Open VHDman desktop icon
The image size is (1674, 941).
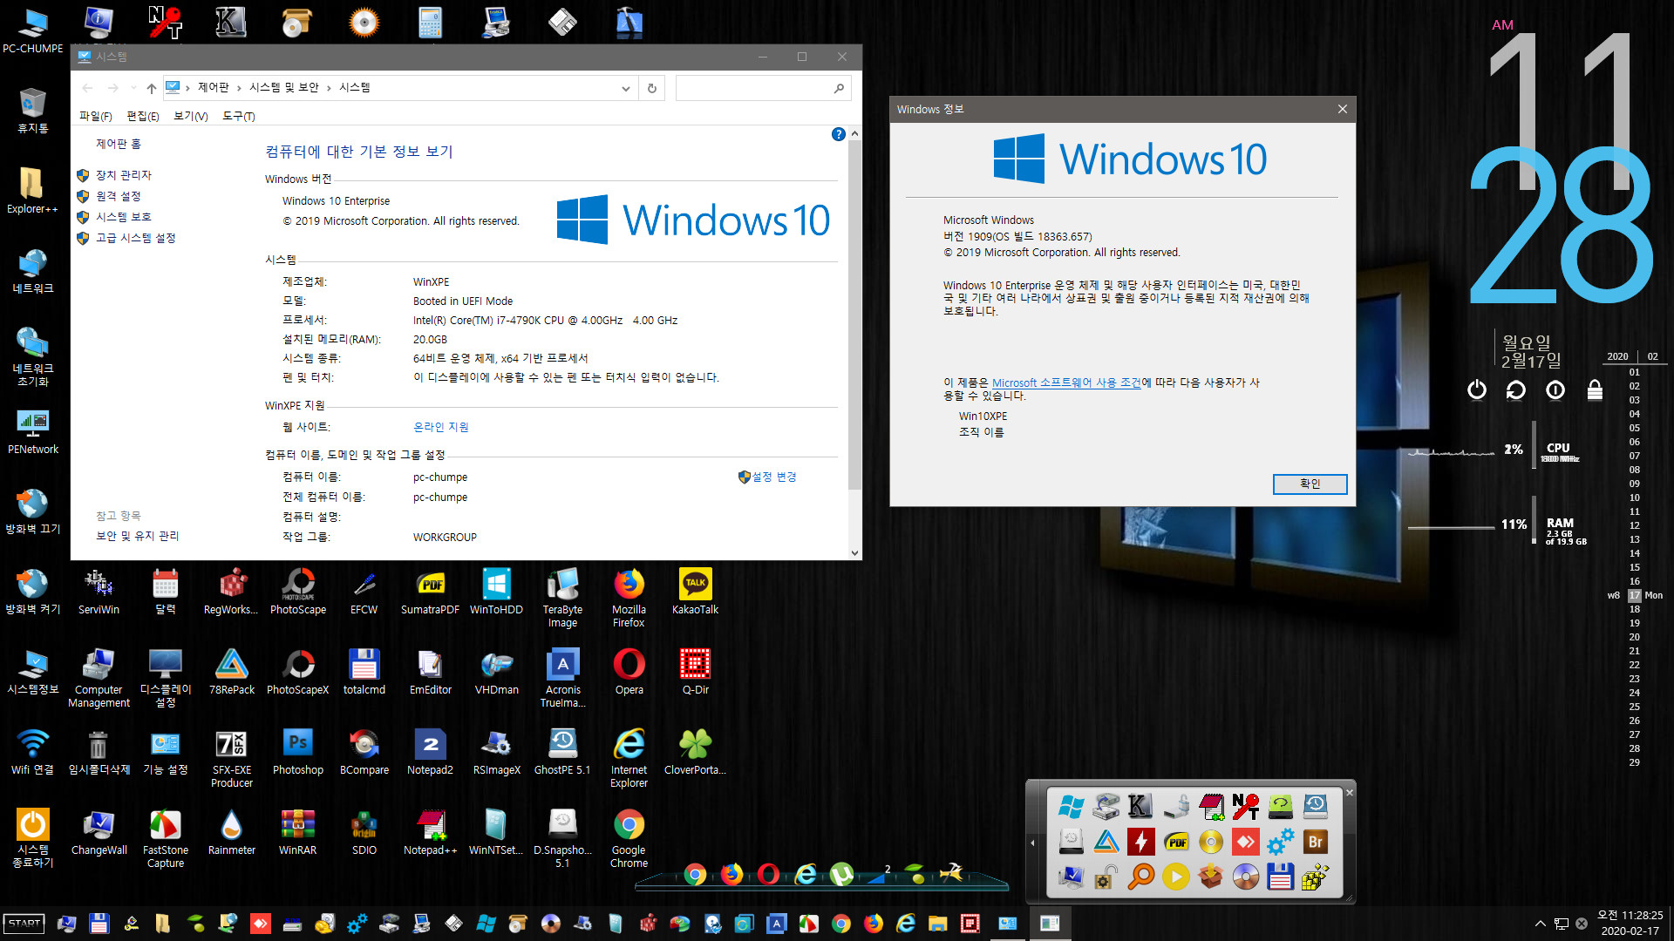tap(496, 672)
